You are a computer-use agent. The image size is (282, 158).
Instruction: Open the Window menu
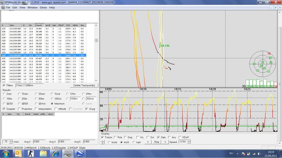pyautogui.click(x=32, y=7)
